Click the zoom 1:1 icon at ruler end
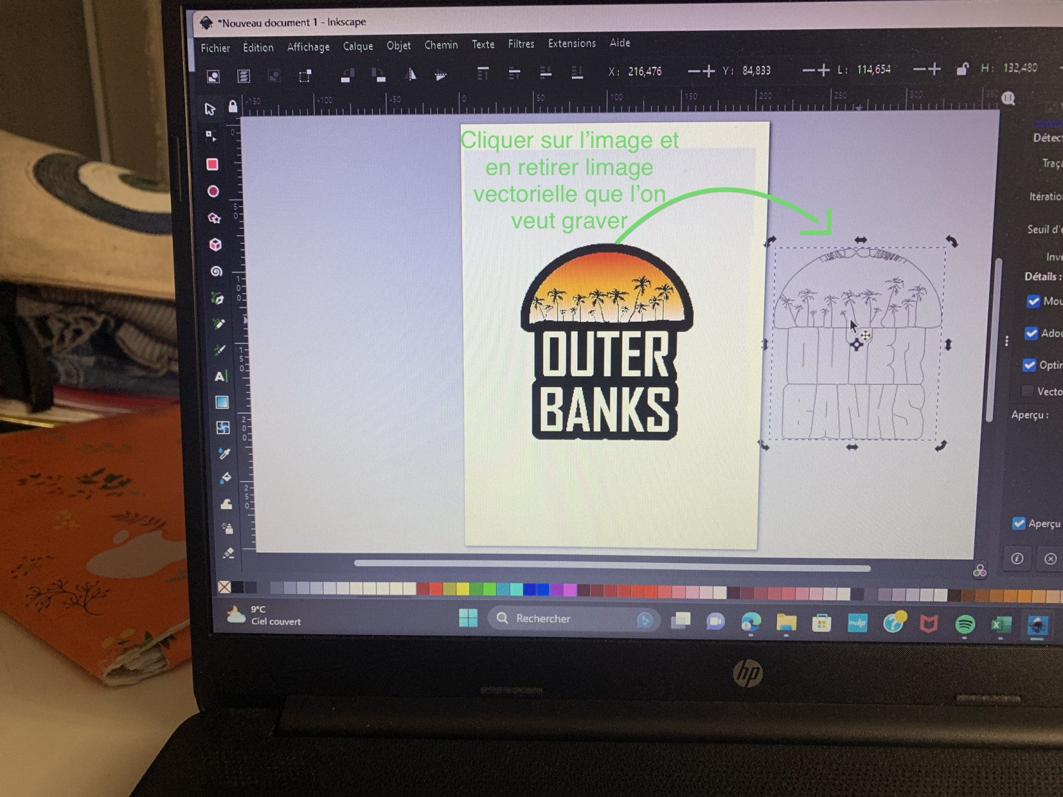The width and height of the screenshot is (1063, 797). click(1009, 98)
